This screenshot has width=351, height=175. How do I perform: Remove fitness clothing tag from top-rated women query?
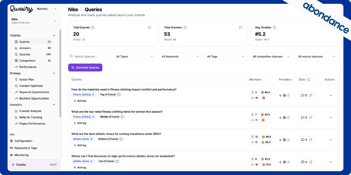[93, 117]
